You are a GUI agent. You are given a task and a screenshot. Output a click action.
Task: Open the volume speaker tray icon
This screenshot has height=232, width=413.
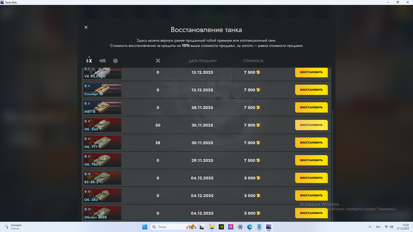391,227
